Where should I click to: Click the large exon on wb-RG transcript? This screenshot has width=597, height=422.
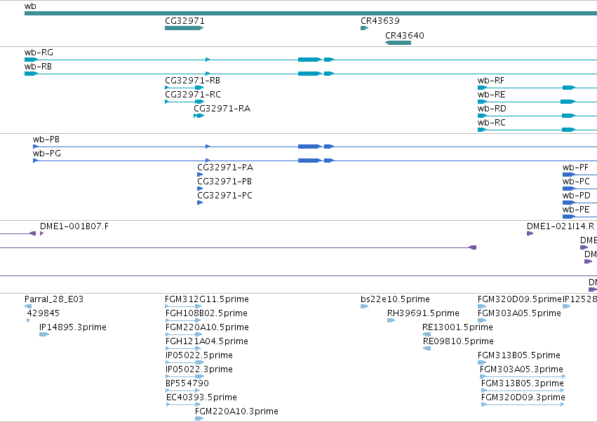[309, 60]
